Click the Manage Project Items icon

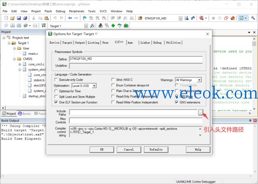(101, 26)
